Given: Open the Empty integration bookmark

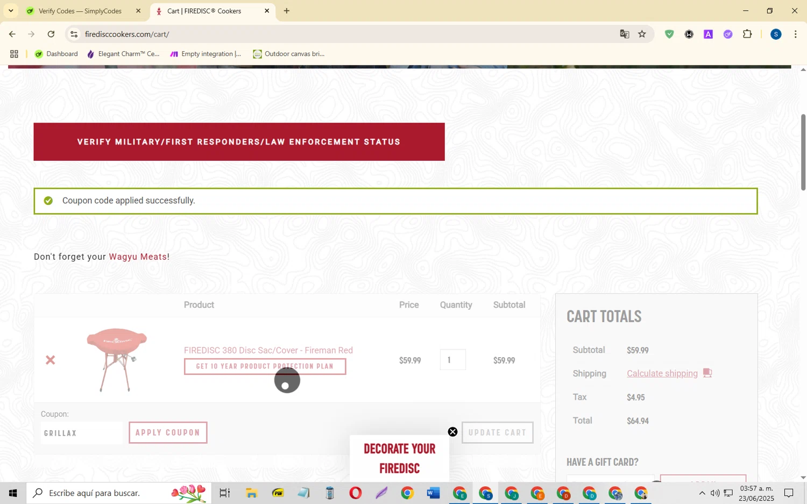Looking at the screenshot, I should click(x=206, y=54).
